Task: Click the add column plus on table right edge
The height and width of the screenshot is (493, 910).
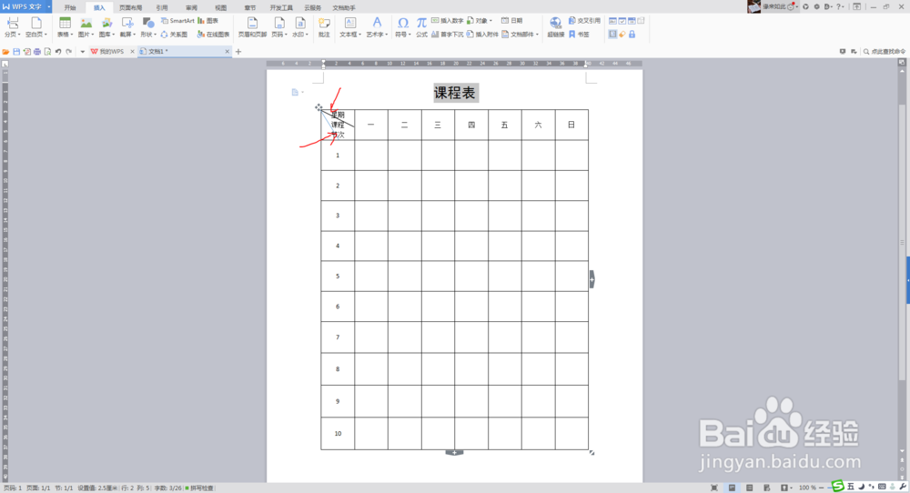Action: tap(592, 279)
